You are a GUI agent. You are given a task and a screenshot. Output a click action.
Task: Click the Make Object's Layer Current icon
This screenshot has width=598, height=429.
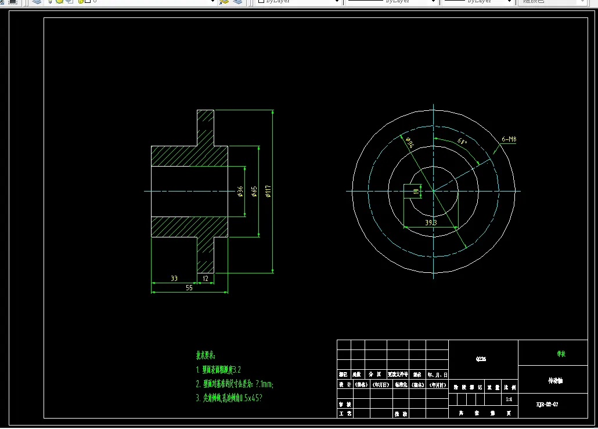point(224,2)
